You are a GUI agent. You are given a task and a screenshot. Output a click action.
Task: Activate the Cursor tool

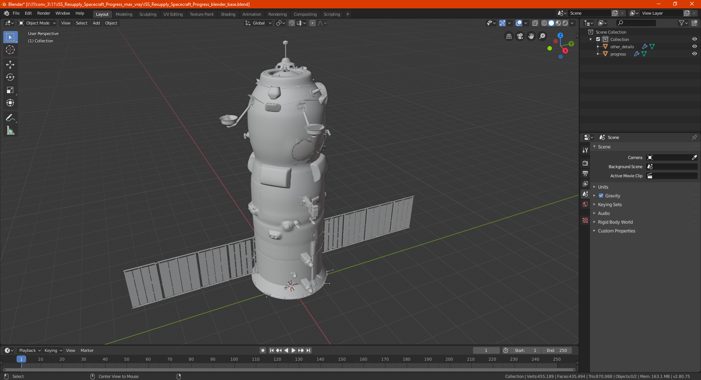click(x=10, y=50)
